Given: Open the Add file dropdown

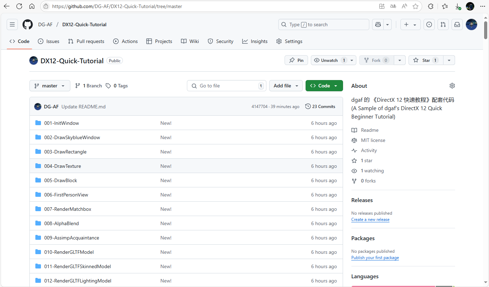Looking at the screenshot, I should (x=286, y=86).
